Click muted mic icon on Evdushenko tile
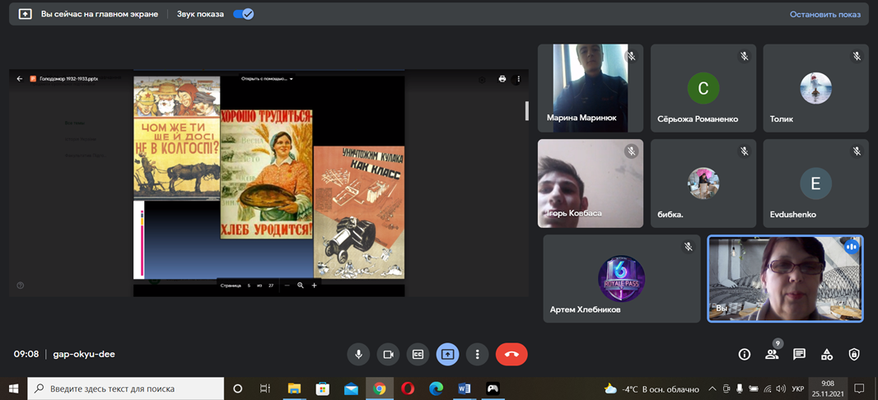This screenshot has width=878, height=400. pyautogui.click(x=857, y=151)
